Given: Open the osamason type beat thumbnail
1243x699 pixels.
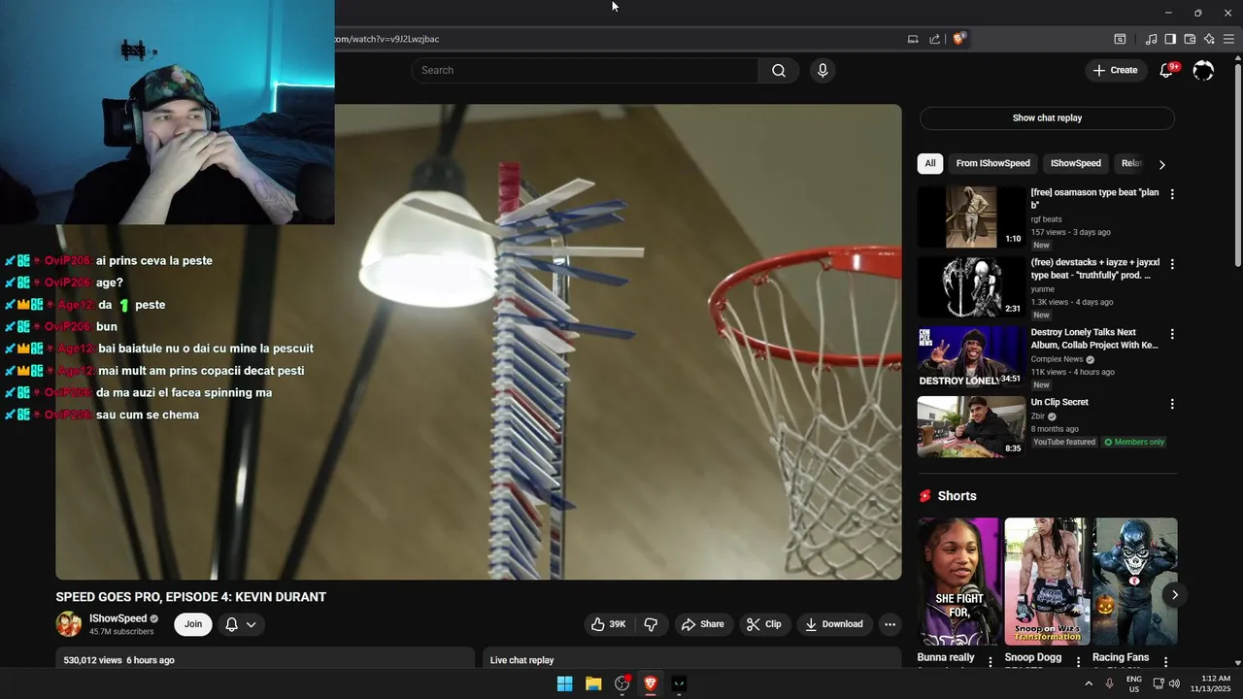Looking at the screenshot, I should tap(971, 217).
